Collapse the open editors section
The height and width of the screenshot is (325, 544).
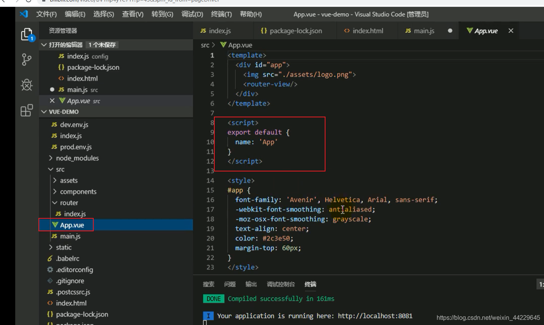pyautogui.click(x=44, y=45)
